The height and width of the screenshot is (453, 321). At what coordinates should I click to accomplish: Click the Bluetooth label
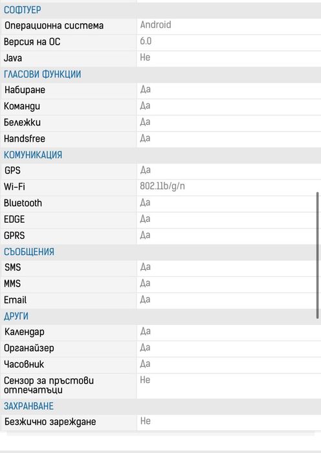point(23,203)
